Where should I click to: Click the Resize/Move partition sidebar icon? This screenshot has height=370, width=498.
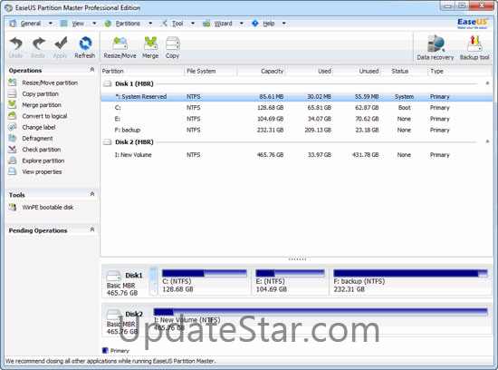click(13, 83)
